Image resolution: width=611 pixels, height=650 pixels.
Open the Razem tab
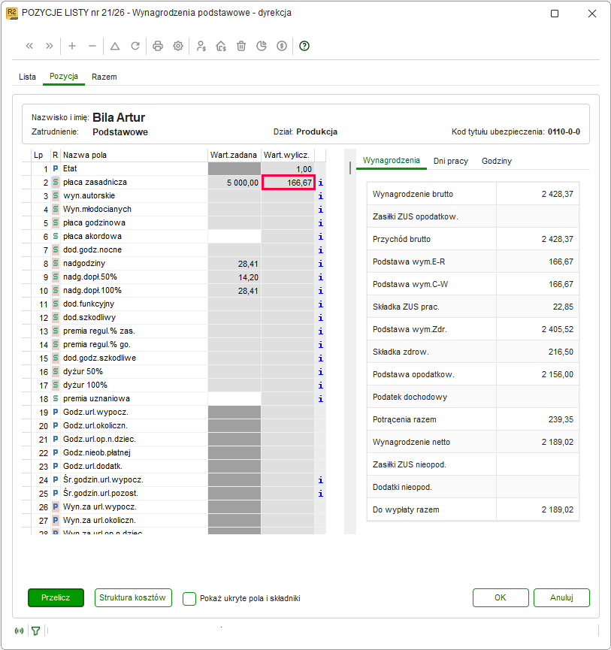[104, 77]
